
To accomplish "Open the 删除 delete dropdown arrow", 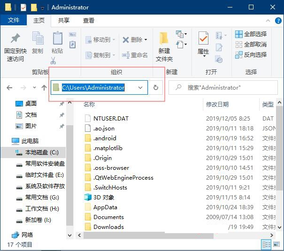I will point(146,40).
